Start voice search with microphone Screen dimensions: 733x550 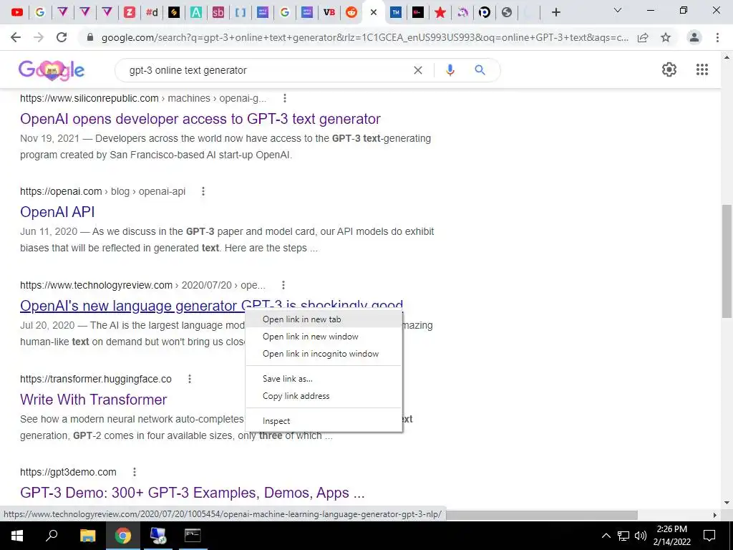pos(450,70)
